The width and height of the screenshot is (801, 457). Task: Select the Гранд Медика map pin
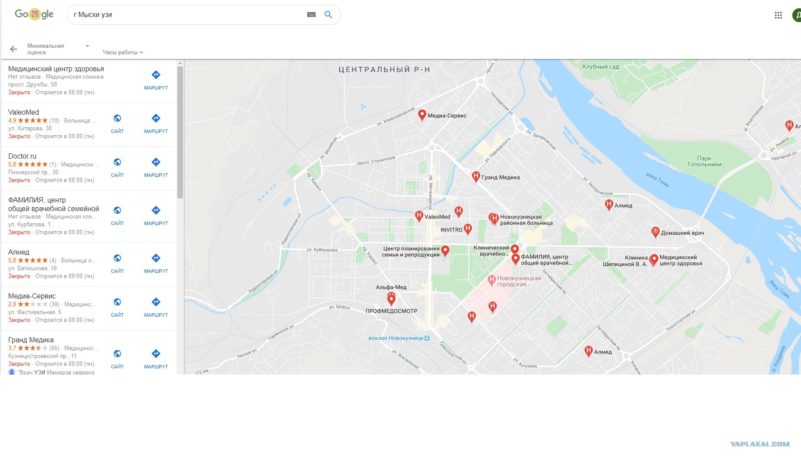[x=476, y=176]
